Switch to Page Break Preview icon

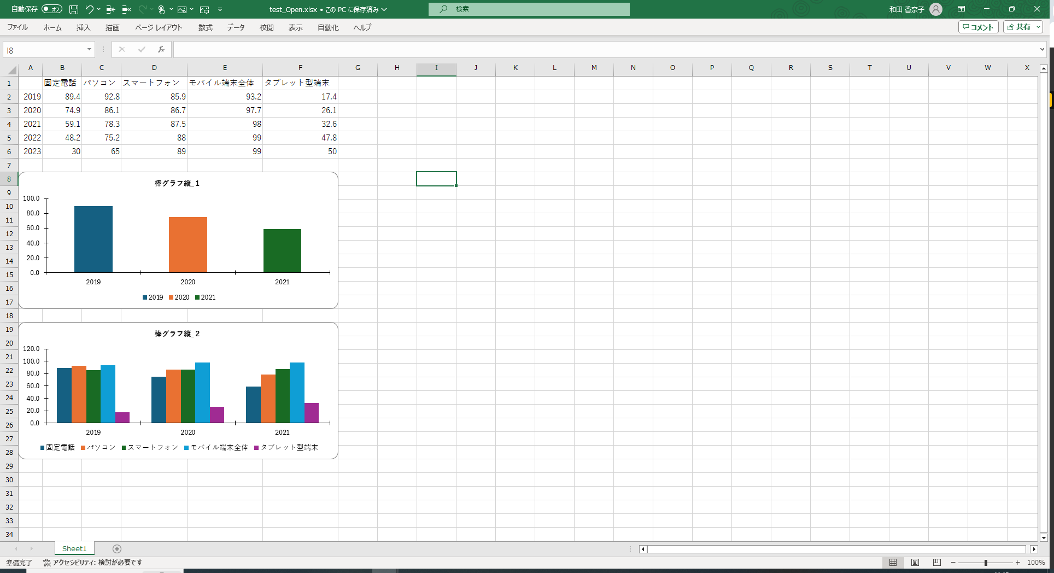click(x=937, y=563)
